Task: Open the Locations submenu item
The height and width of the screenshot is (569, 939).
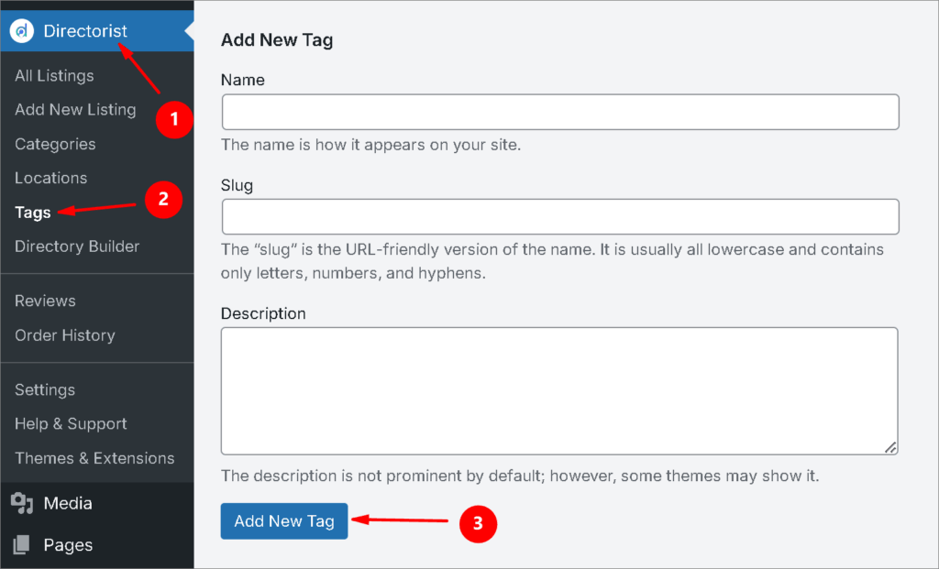Action: pos(50,178)
